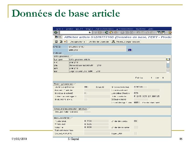Click the SIM 210 description field below Article
The width and height of the screenshot is (194, 145).
pos(97,50)
